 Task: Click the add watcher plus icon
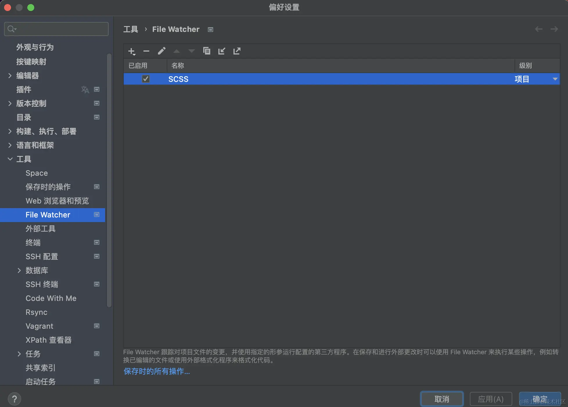point(132,51)
